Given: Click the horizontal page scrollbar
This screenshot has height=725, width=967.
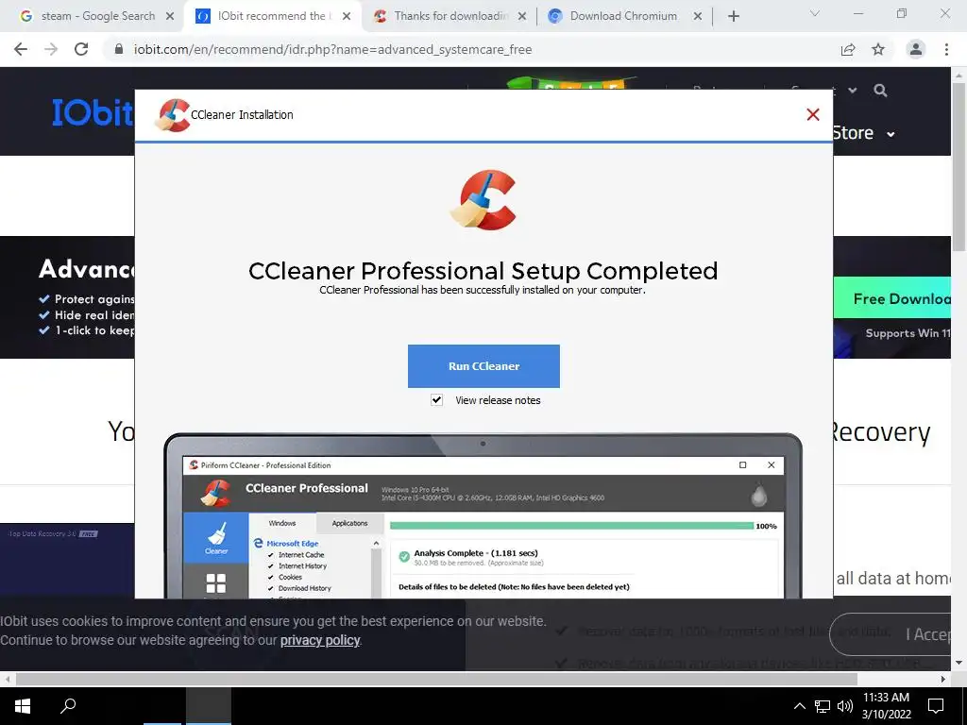Looking at the screenshot, I should 436,679.
